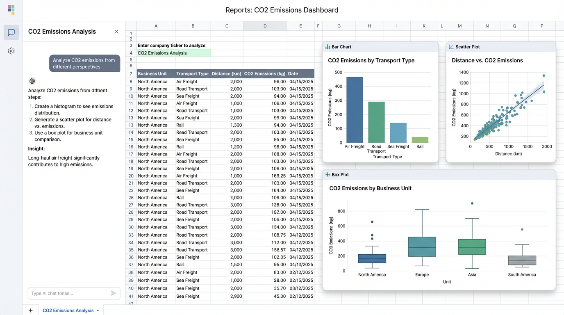Click the Road Transport bar in chart
The width and height of the screenshot is (564, 315).
(x=376, y=122)
